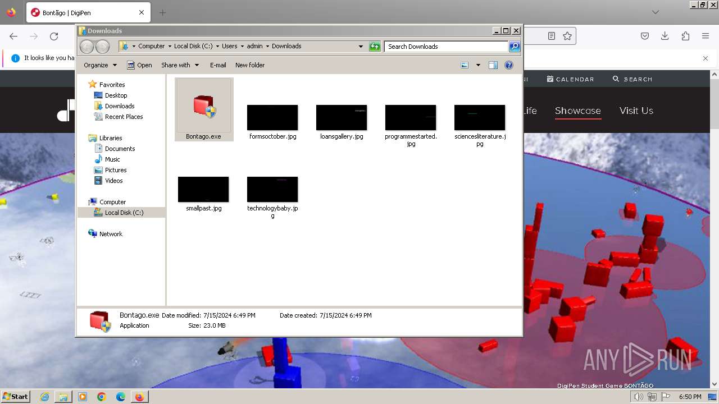Screen dimensions: 719x404
Task: Click the bookmark star icon in Firefox
Action: pos(567,36)
